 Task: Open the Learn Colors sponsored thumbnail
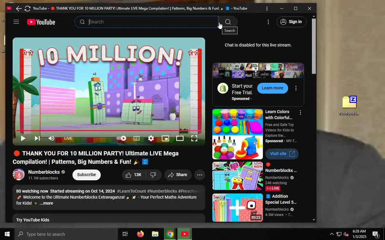click(x=238, y=134)
